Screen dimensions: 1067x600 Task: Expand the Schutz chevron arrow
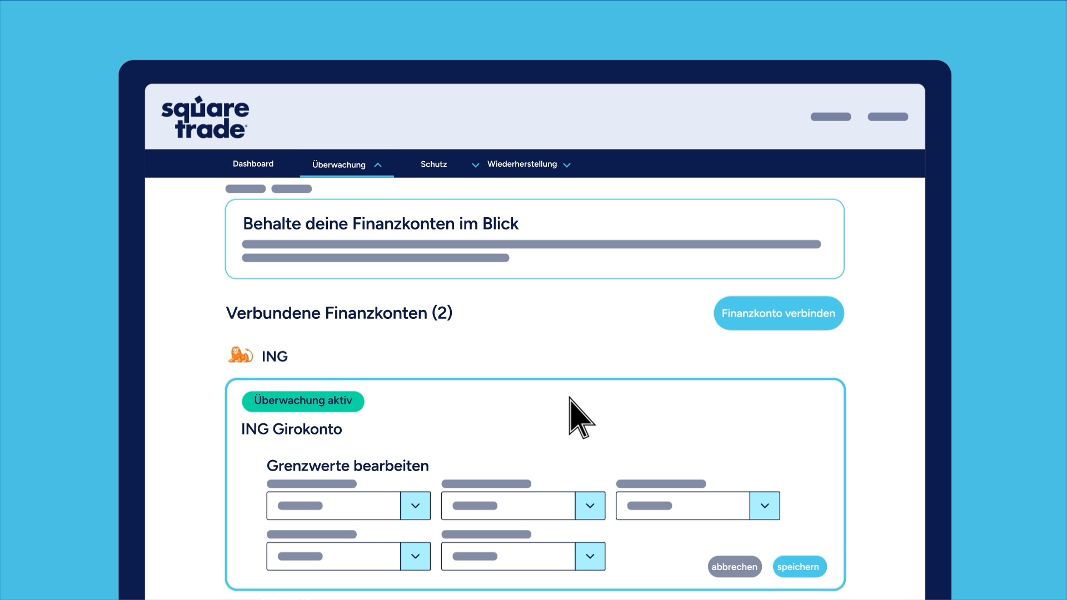point(475,165)
